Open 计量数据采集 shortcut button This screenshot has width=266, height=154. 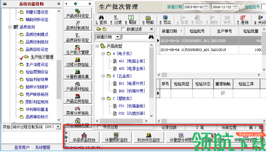pyautogui.click(x=77, y=74)
